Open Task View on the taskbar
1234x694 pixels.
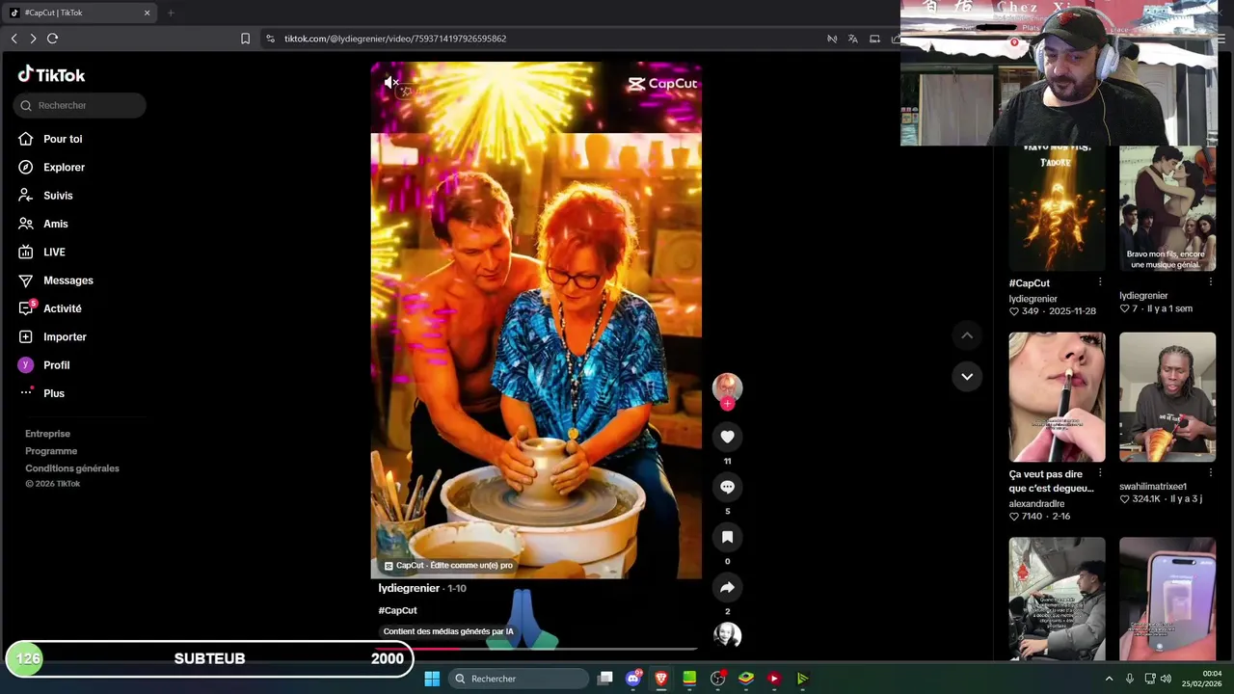tap(604, 679)
